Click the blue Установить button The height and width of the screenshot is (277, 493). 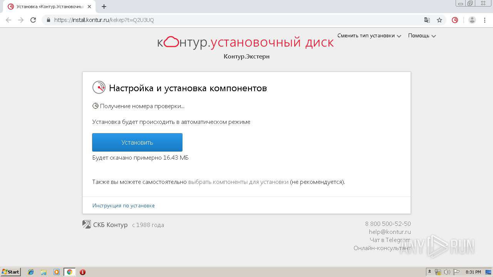[137, 142]
